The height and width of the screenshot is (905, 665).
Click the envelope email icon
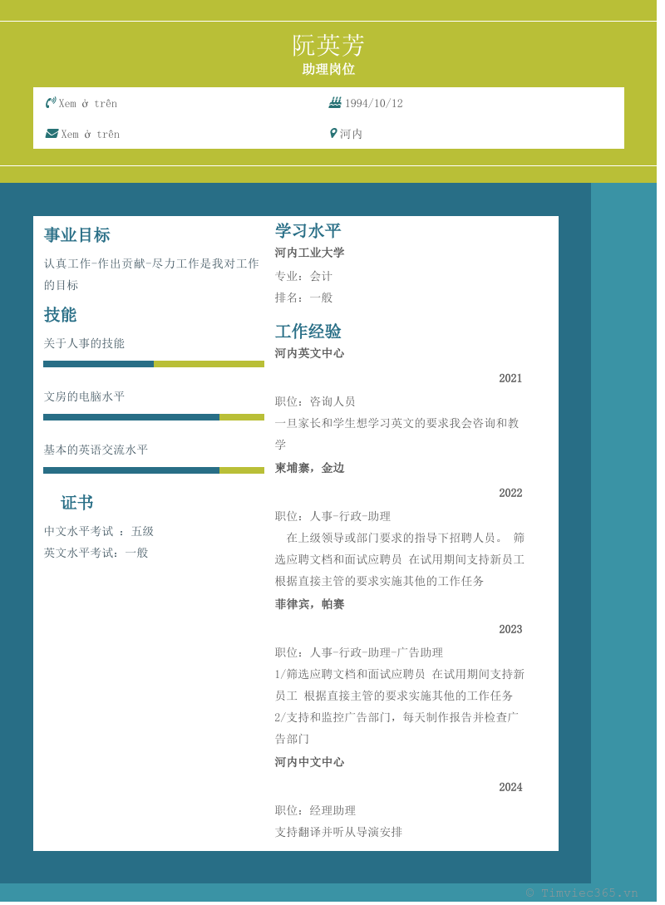click(52, 134)
